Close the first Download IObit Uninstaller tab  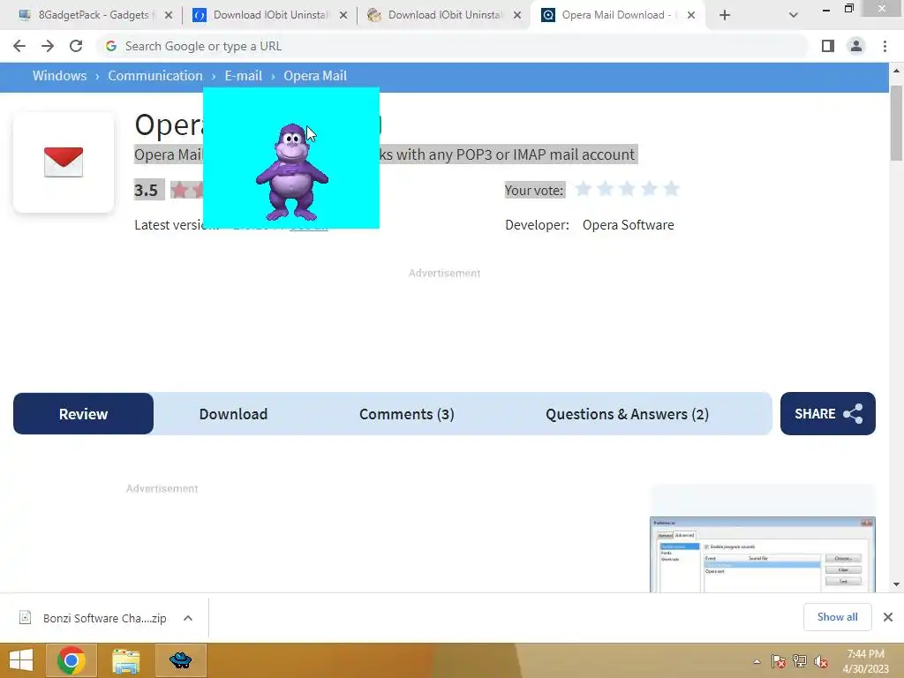[x=343, y=15]
